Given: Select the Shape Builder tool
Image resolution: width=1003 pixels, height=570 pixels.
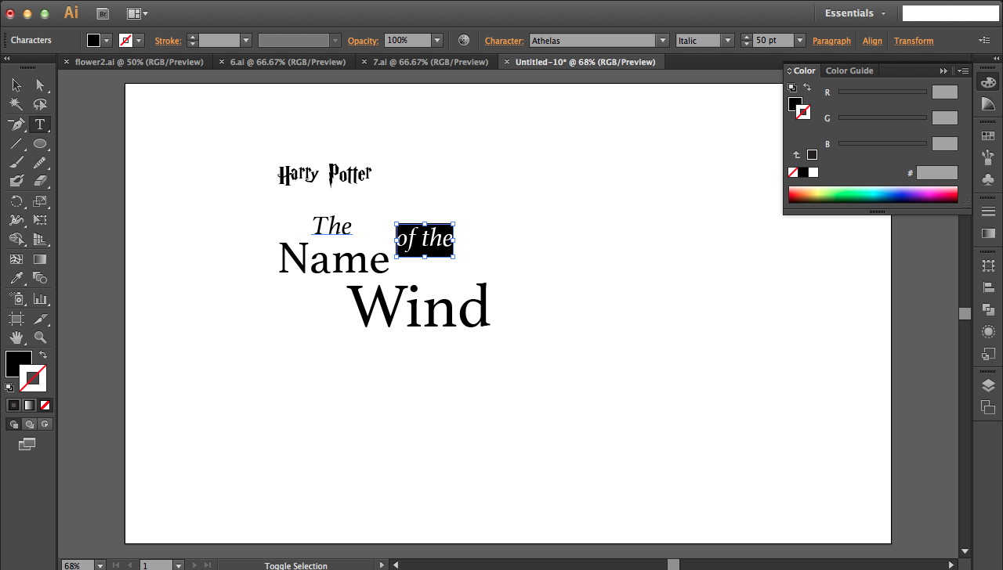Looking at the screenshot, I should (x=16, y=239).
